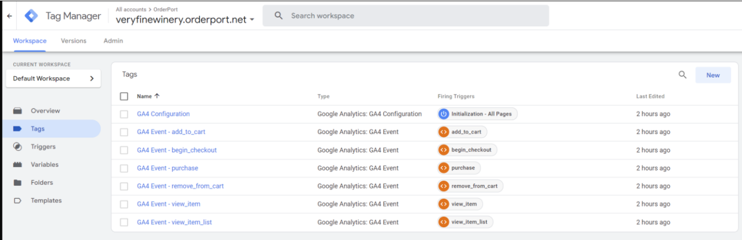Select Templates in the sidebar
This screenshot has height=240, width=742.
coord(46,200)
